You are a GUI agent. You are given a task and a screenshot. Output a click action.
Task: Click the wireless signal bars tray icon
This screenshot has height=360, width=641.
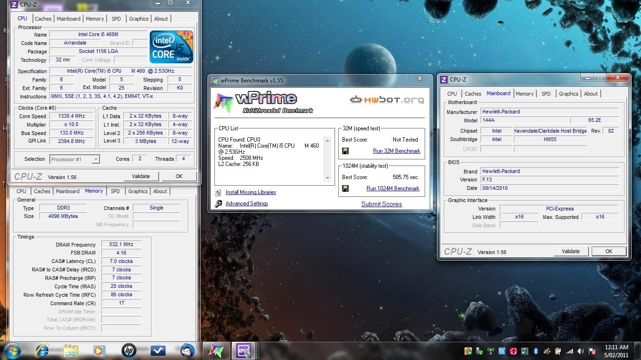(570, 351)
